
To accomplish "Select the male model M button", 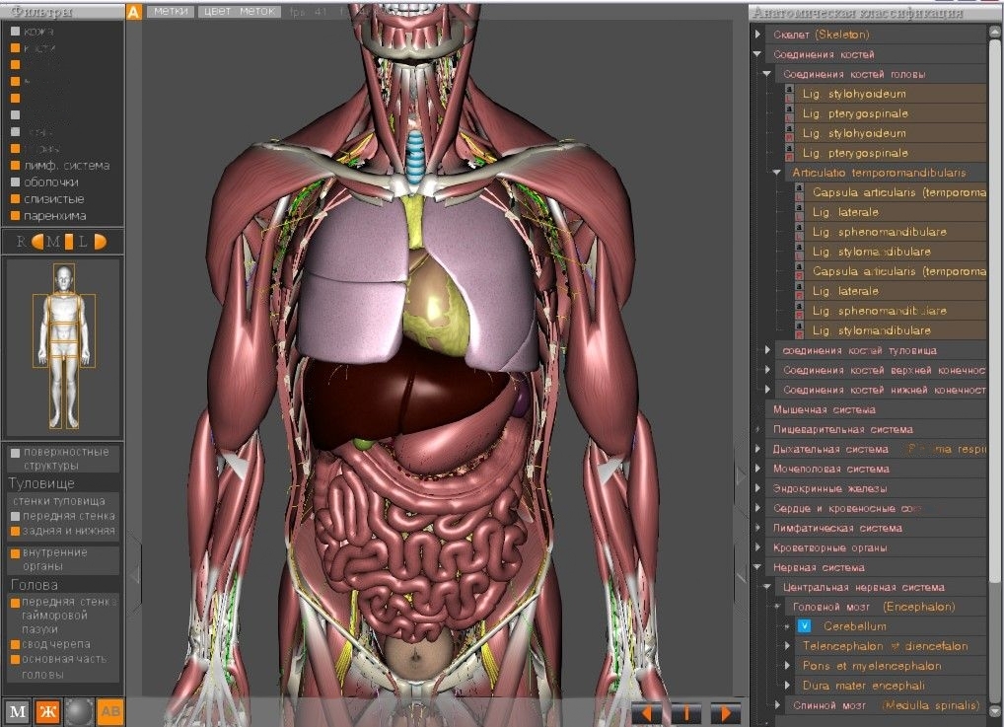I will click(17, 711).
